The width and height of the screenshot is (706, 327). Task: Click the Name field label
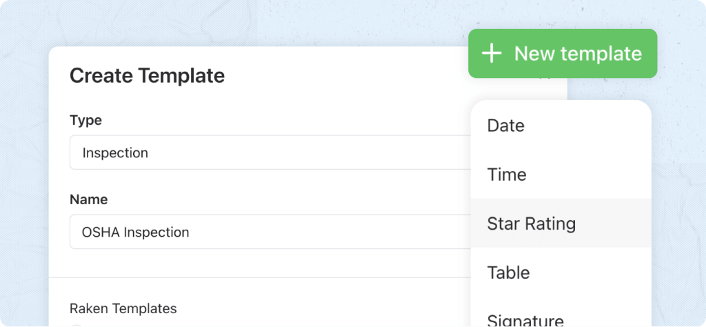click(x=88, y=199)
